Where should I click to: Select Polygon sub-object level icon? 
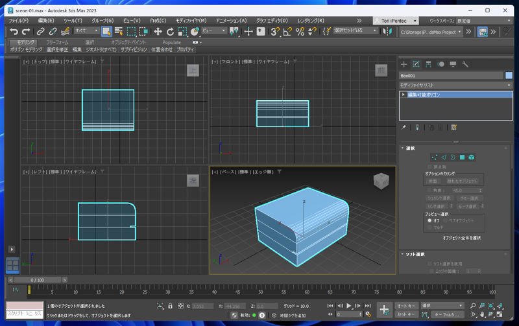(462, 157)
